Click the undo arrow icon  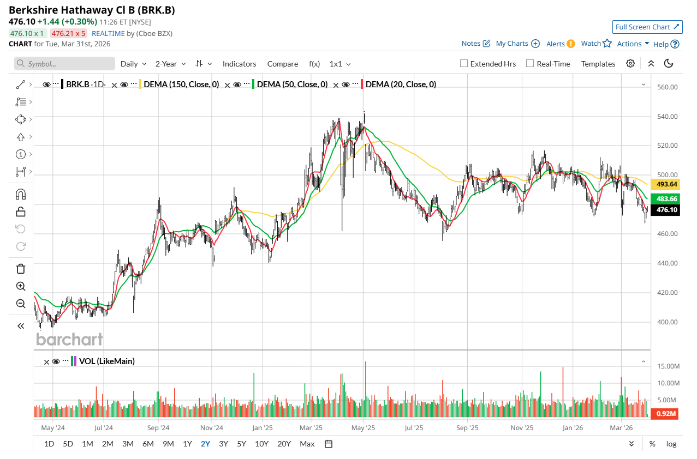(21, 228)
